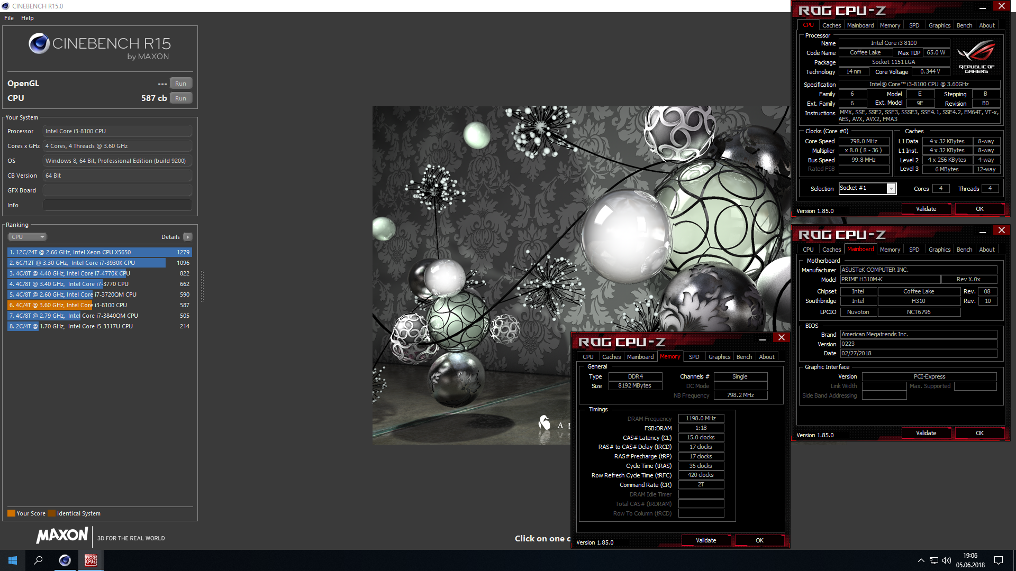This screenshot has width=1016, height=571.
Task: Switch to SPD tab in Mainboard CPU-Z window
Action: point(914,250)
